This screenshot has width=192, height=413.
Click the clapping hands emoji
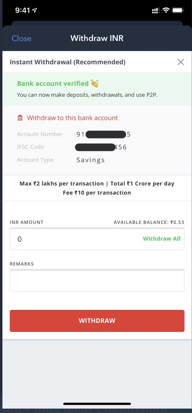click(x=95, y=84)
